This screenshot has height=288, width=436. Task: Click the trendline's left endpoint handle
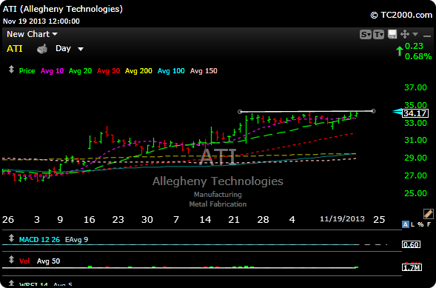pos(240,112)
